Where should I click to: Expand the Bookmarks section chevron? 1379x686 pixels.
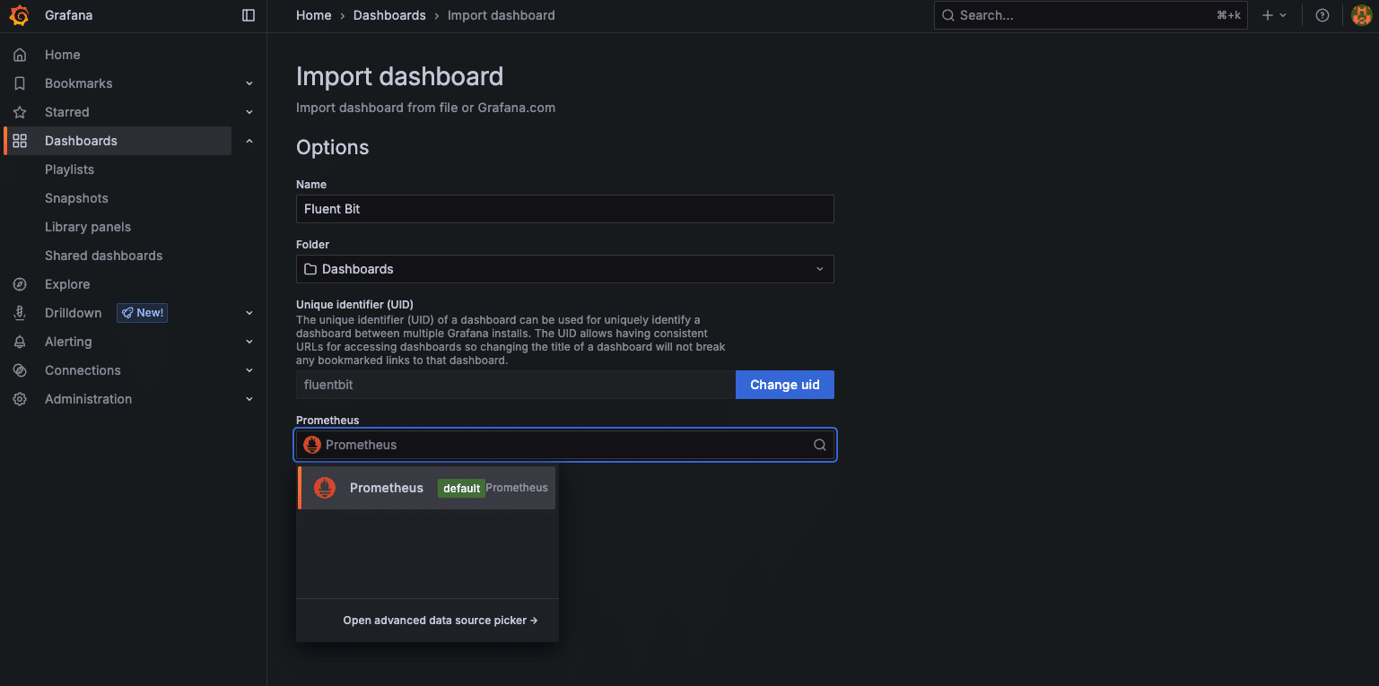point(249,83)
